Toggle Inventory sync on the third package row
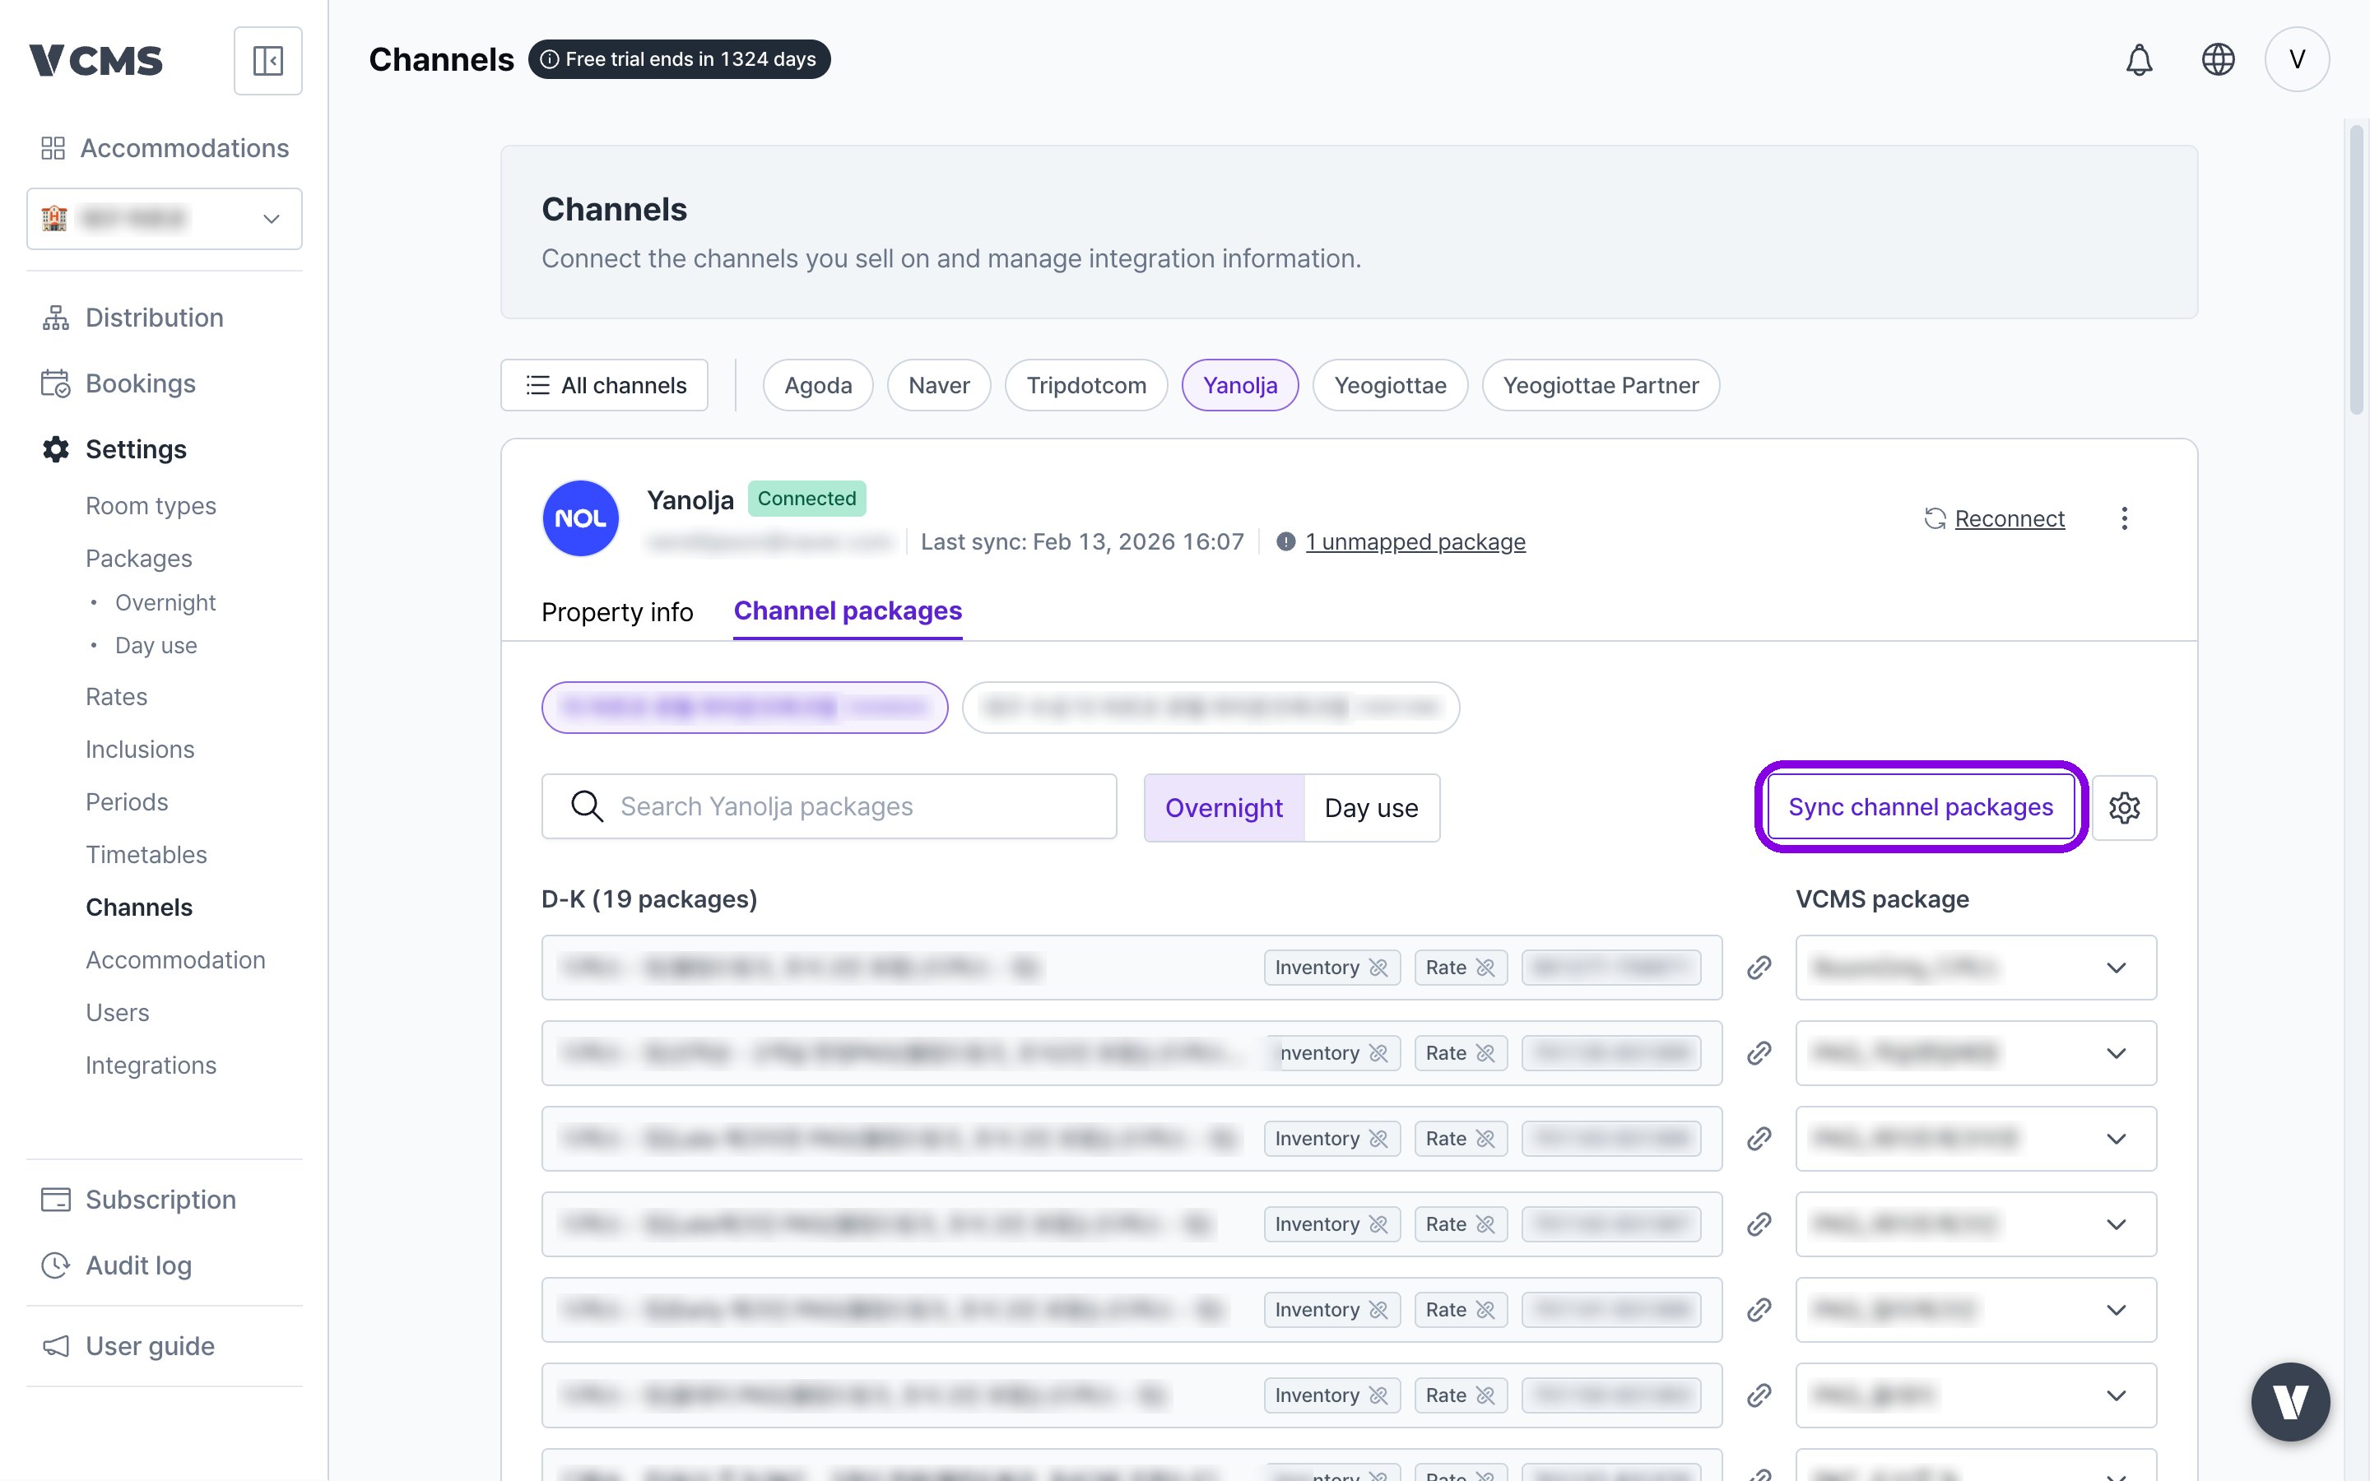 pos(1332,1138)
